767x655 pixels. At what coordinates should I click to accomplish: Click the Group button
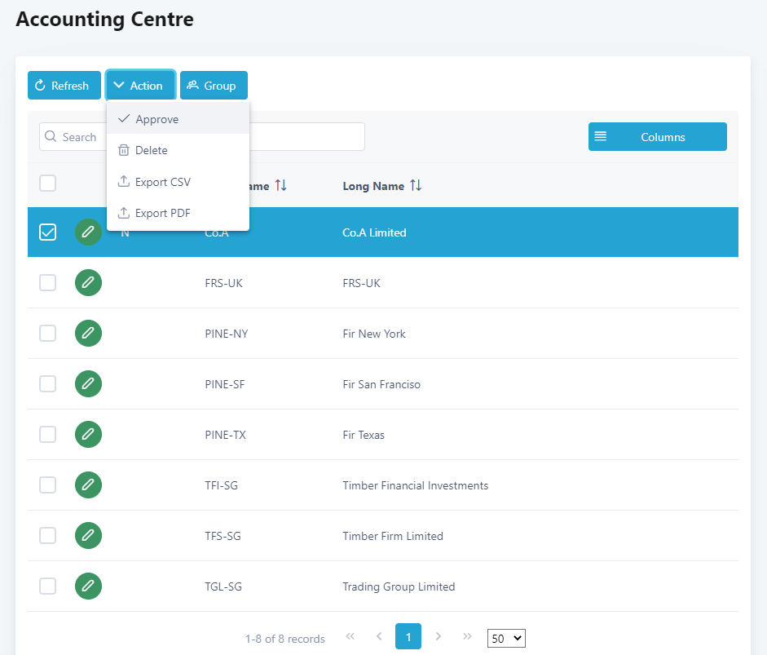coord(213,86)
